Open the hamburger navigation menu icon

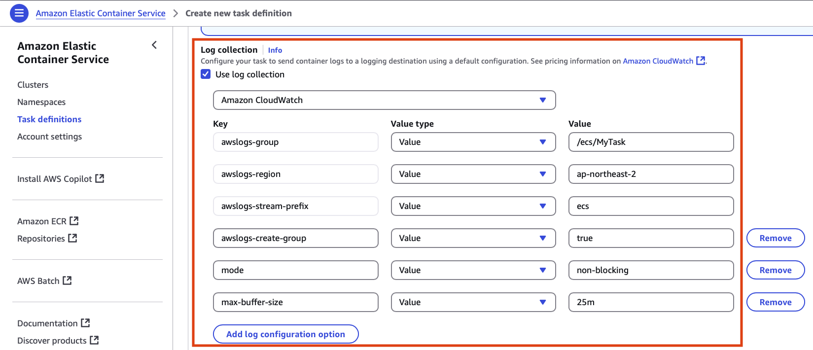pos(19,13)
